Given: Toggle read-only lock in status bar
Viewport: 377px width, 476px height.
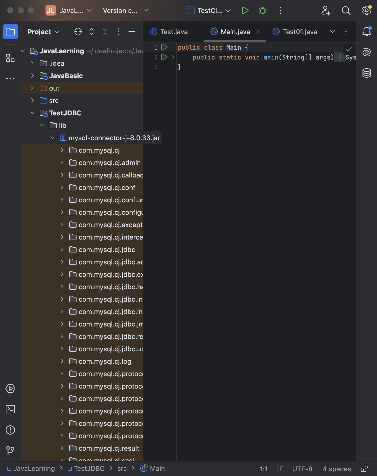Looking at the screenshot, I should 364,469.
